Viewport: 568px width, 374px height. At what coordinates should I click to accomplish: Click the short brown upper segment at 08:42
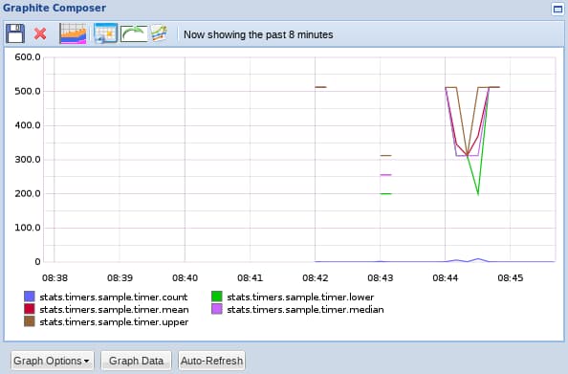coord(320,87)
